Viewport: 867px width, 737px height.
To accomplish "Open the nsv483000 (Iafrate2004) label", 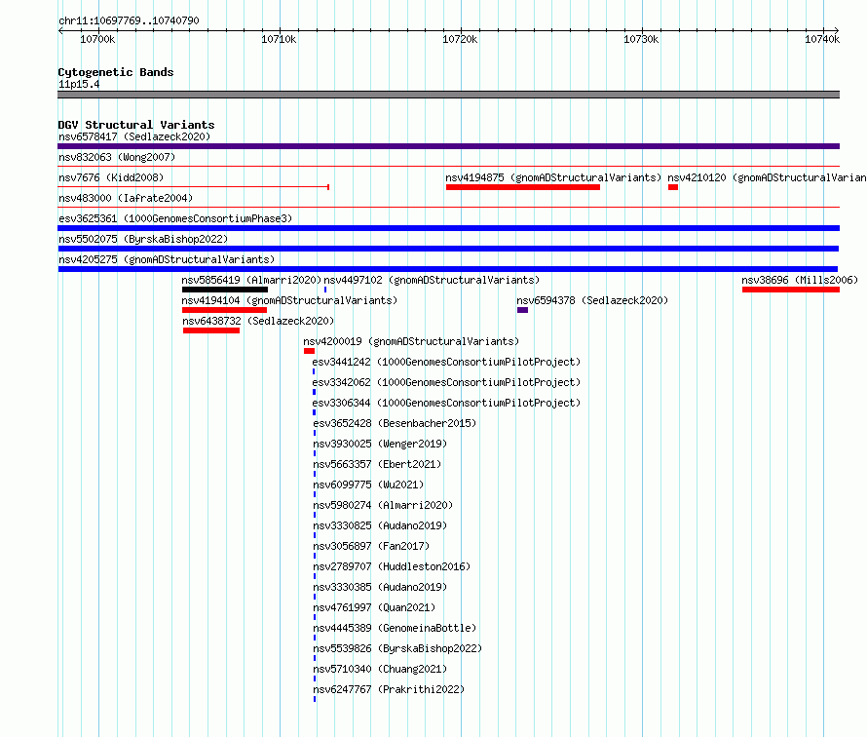I will pos(126,198).
